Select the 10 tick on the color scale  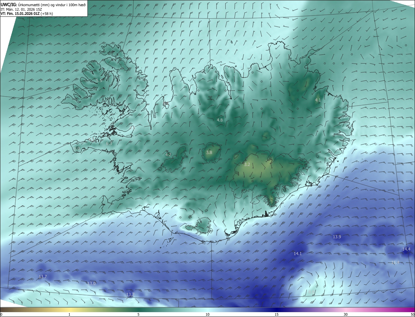click(207, 314)
